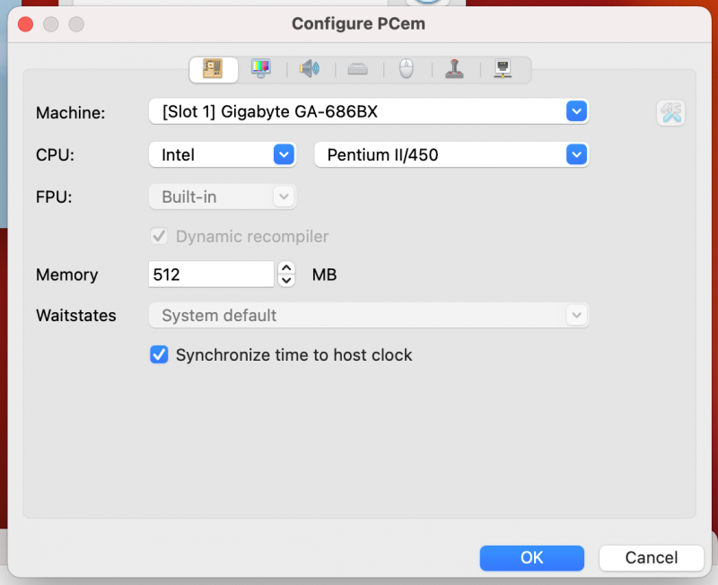
Task: Open the Drives (disk) tab icon
Action: coord(357,69)
